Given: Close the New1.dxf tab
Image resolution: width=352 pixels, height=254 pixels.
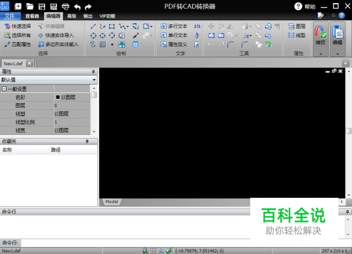Looking at the screenshot, I should coord(29,64).
